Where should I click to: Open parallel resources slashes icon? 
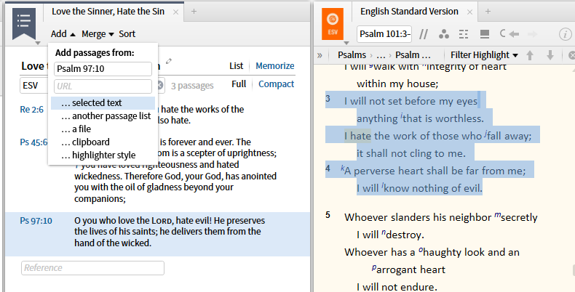424,34
